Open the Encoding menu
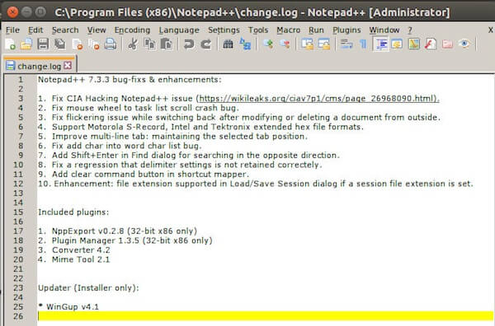 click(x=132, y=30)
